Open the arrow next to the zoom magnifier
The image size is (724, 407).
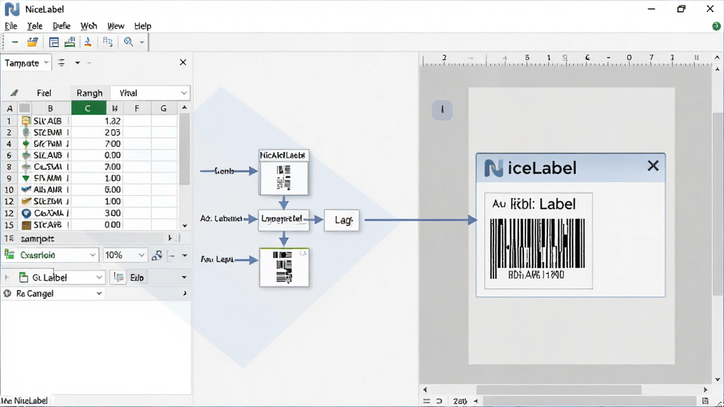[141, 42]
